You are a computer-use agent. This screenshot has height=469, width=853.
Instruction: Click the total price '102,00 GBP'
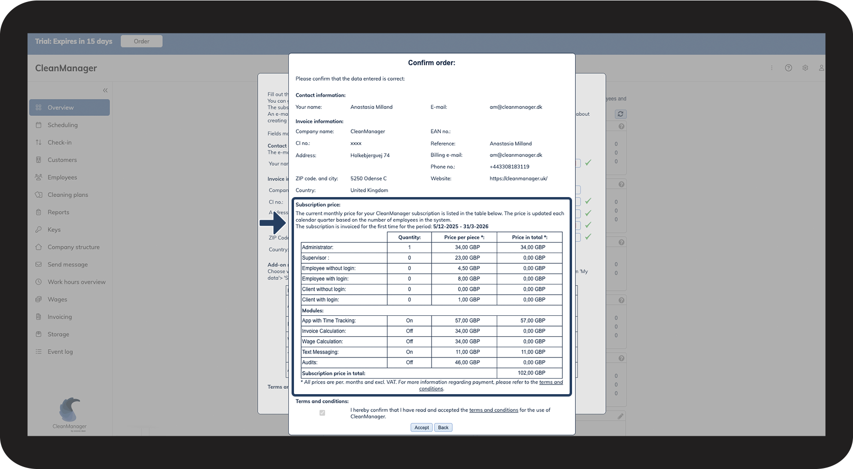point(531,373)
